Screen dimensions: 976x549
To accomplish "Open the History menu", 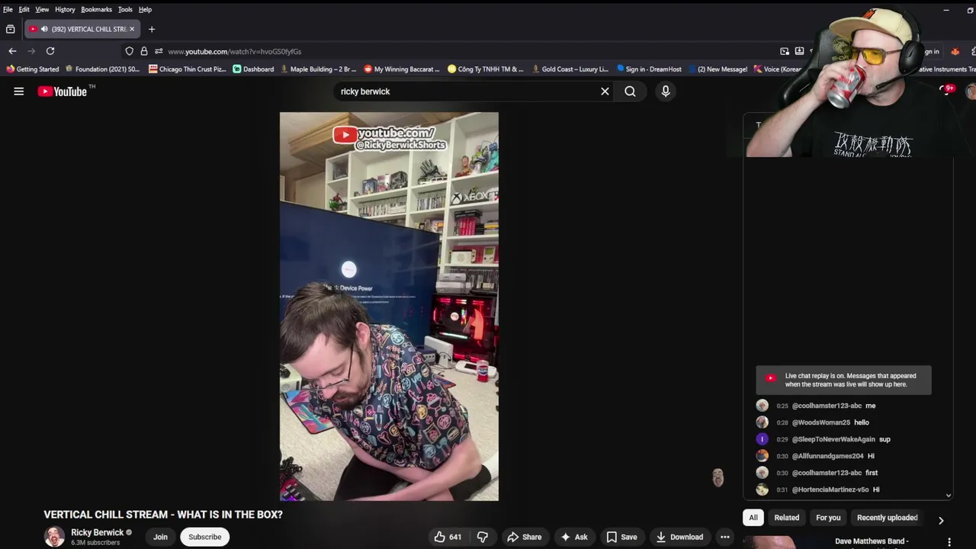I will click(x=65, y=9).
